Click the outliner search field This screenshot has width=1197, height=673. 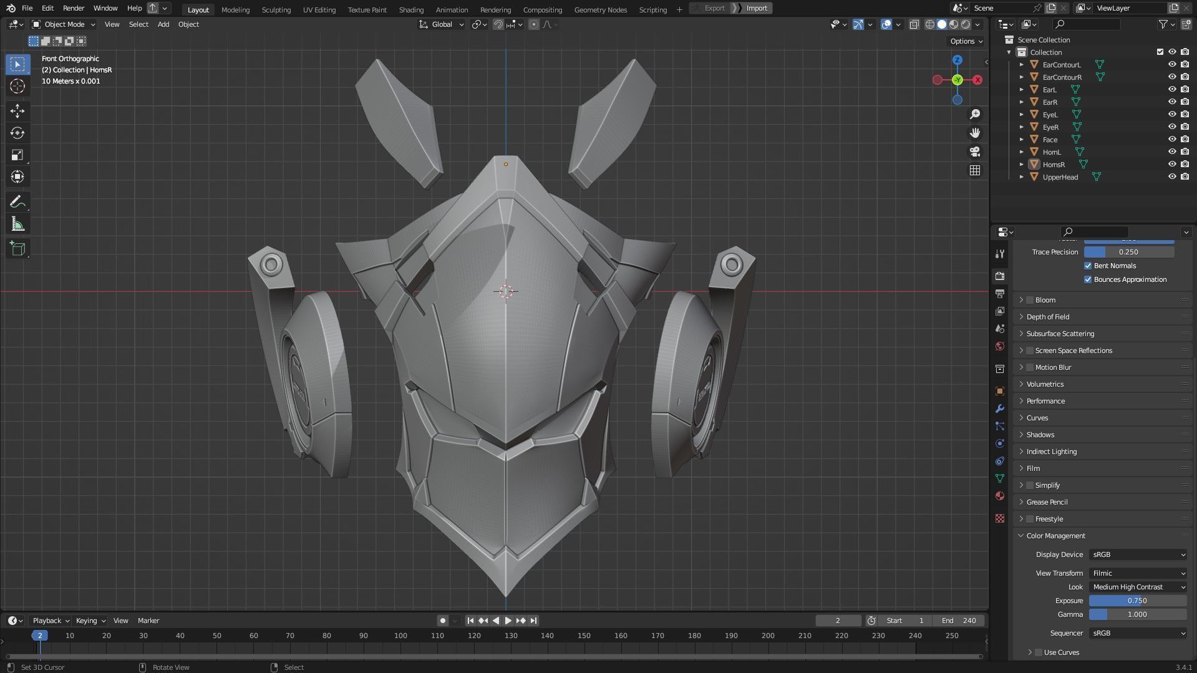(1086, 24)
